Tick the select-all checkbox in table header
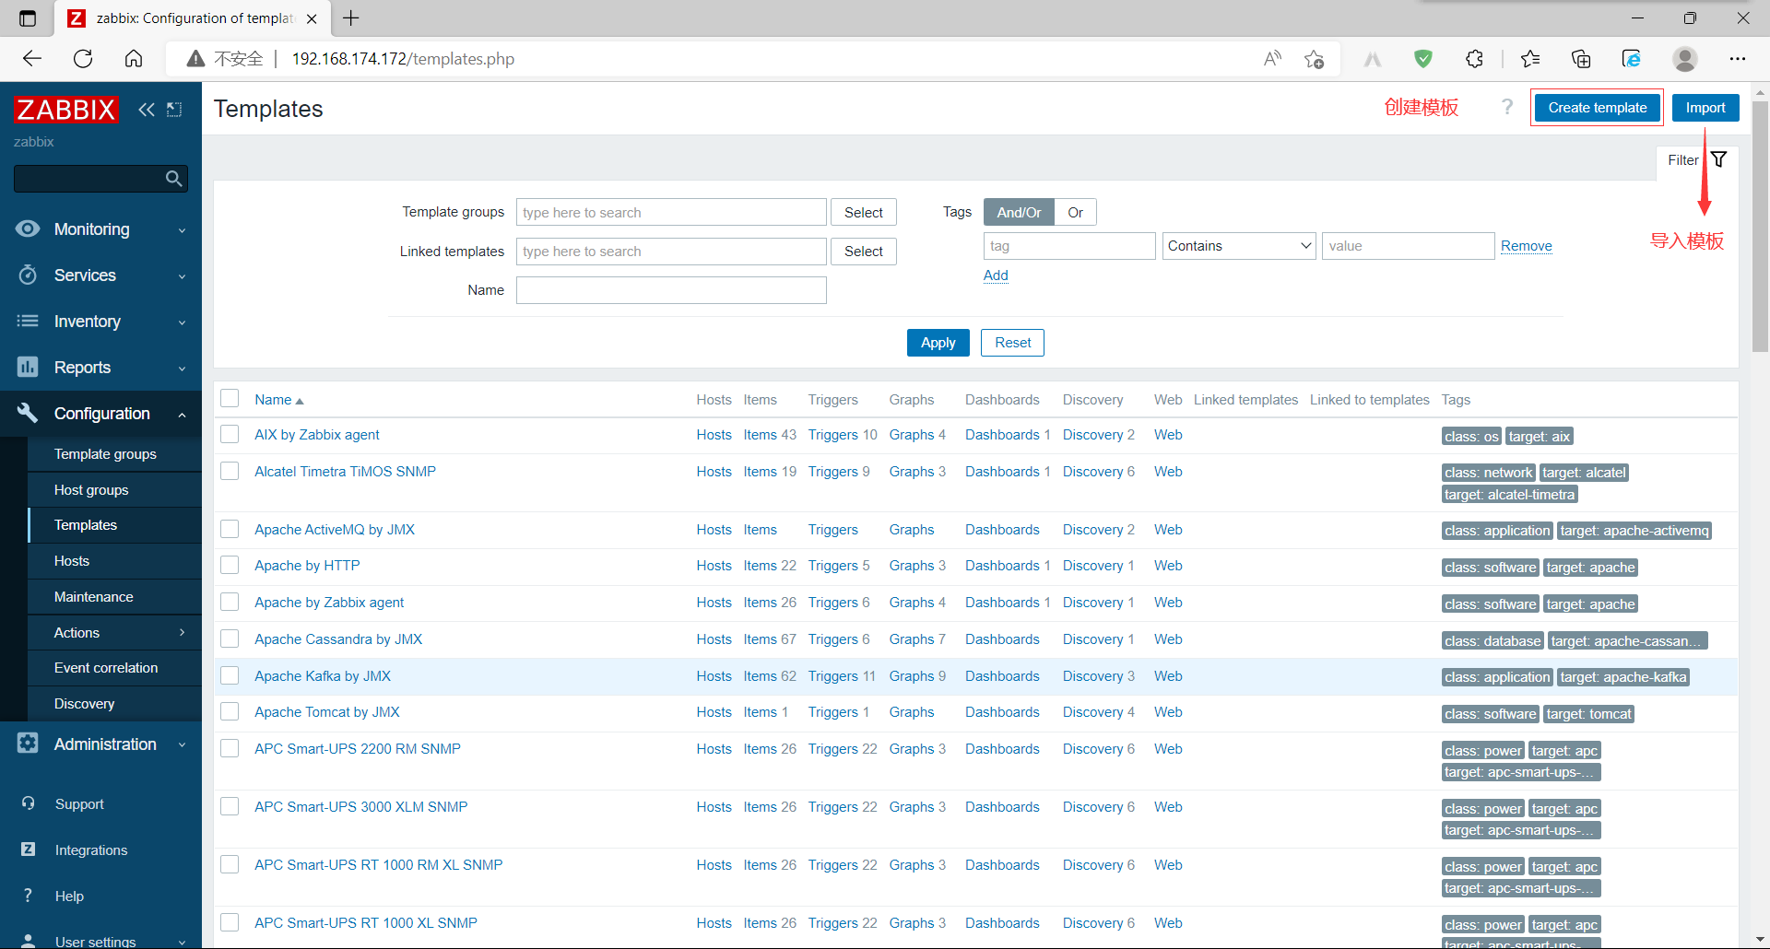1770x949 pixels. pos(230,398)
